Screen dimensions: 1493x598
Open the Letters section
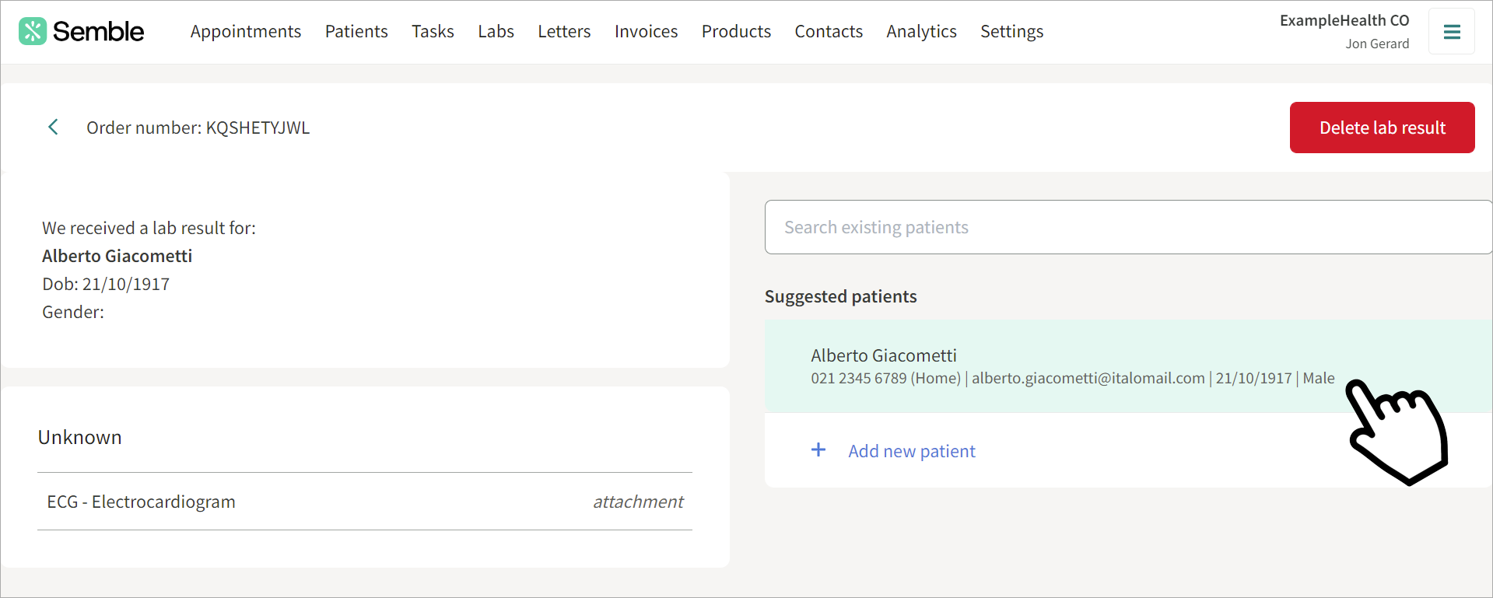click(x=564, y=31)
